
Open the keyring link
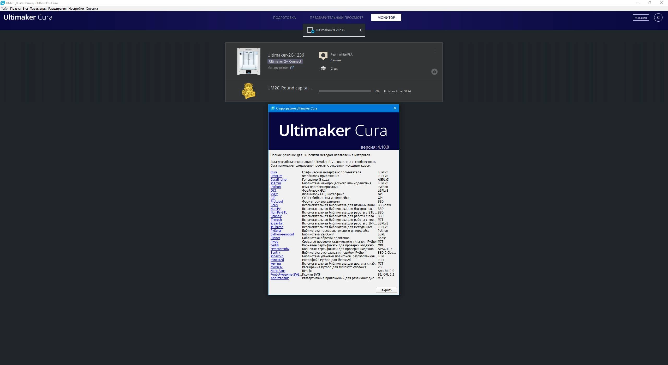(x=276, y=264)
